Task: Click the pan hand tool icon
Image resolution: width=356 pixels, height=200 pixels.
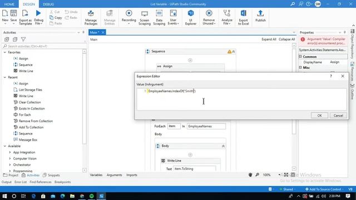Action: pos(250,175)
